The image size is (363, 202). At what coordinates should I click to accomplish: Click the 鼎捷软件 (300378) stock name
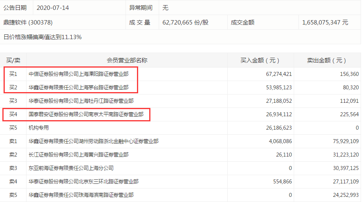pyautogui.click(x=28, y=23)
